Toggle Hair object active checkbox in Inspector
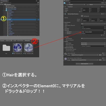The width and height of the screenshot is (106, 106). [x=67, y=3]
